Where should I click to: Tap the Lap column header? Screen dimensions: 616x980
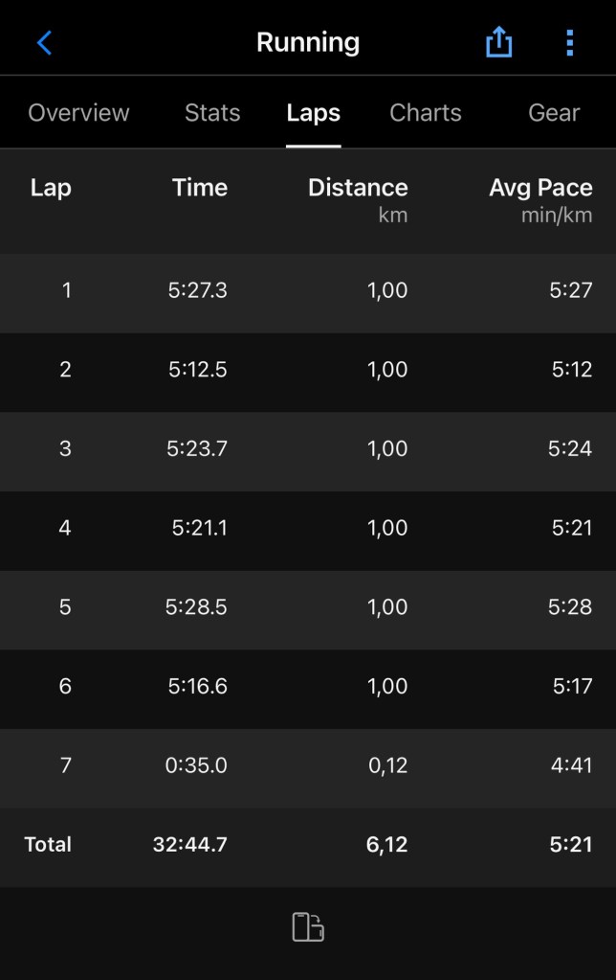pos(51,188)
